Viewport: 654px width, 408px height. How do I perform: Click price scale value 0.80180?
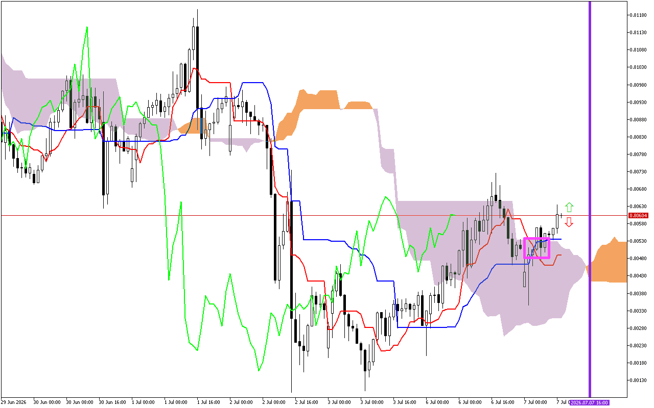point(639,363)
